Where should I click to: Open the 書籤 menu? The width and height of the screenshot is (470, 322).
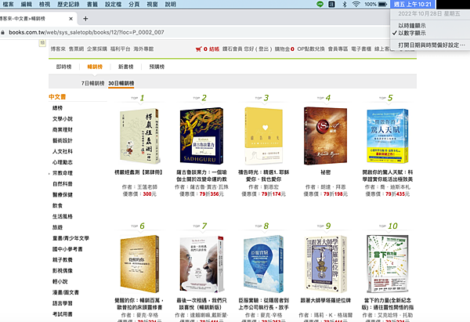[x=92, y=4]
